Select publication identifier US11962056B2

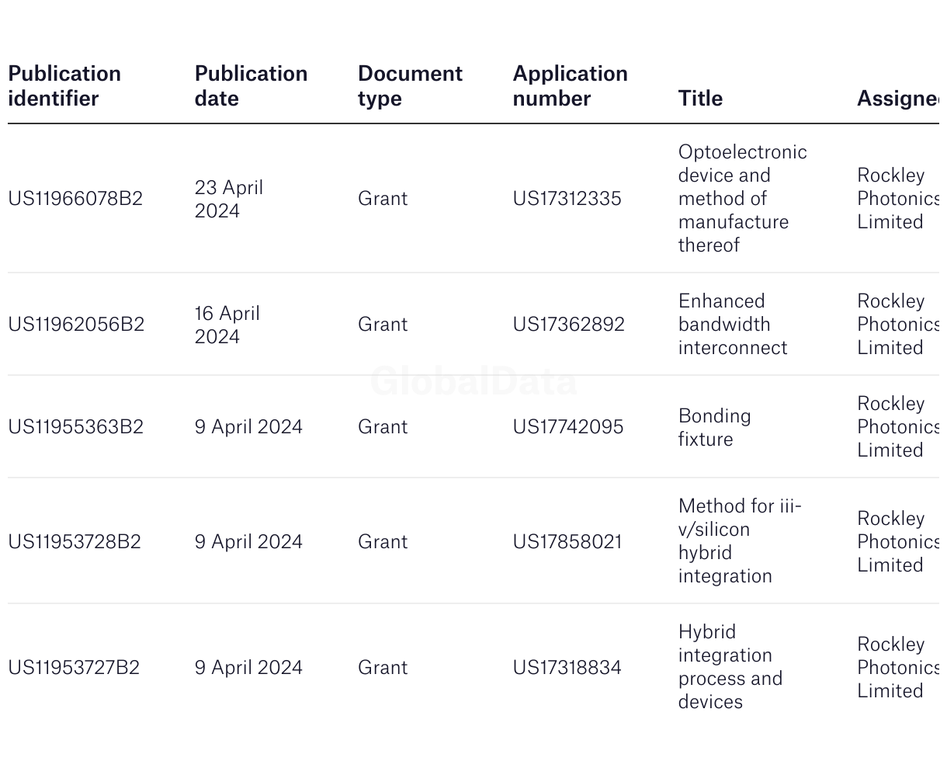[76, 325]
